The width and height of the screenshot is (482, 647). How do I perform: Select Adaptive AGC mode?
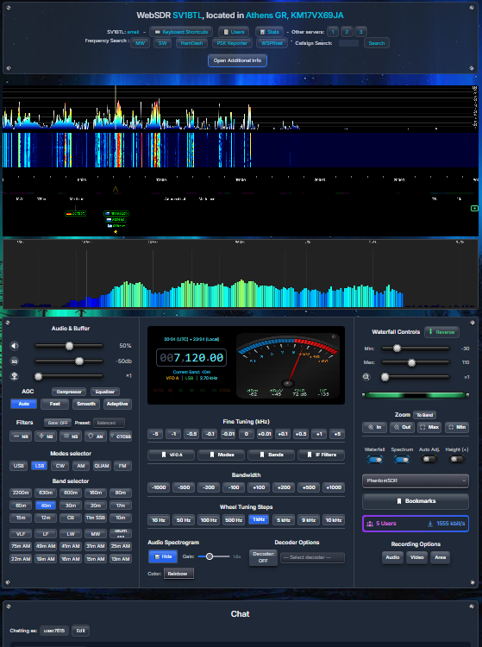(117, 404)
